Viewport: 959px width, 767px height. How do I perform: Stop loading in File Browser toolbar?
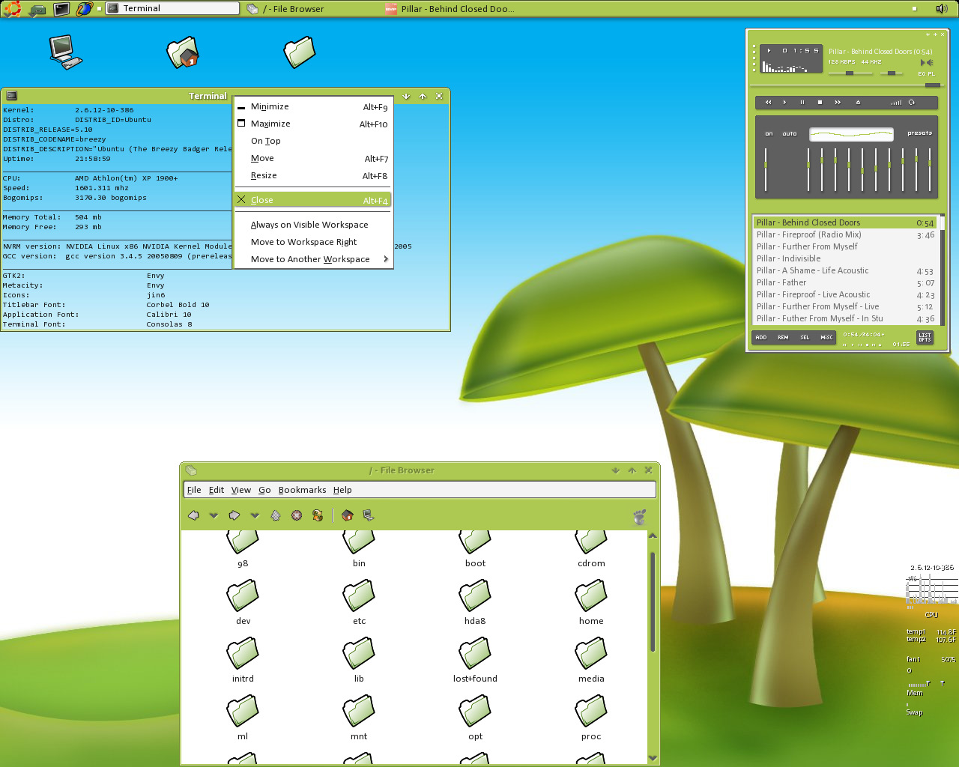297,515
